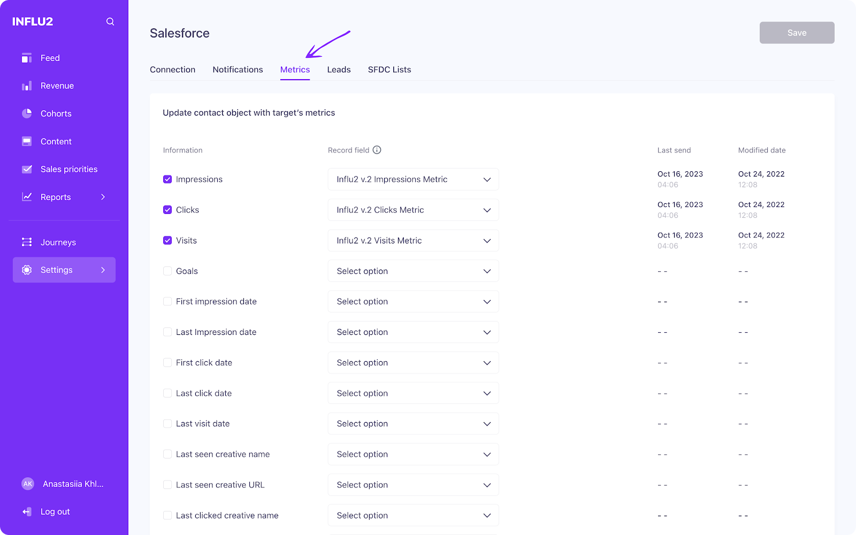Uncheck the Impressions checkbox
This screenshot has height=535, width=856.
click(x=167, y=179)
